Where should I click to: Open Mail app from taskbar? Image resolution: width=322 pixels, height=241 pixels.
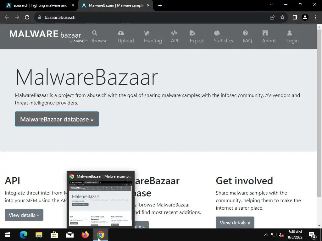tap(69, 235)
